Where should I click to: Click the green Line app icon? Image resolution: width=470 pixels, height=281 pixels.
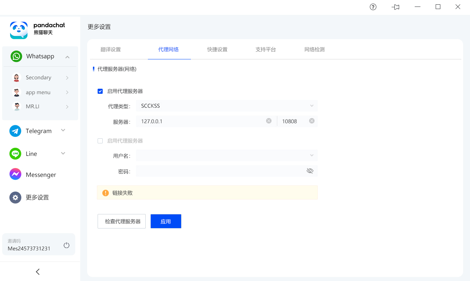[x=15, y=154]
